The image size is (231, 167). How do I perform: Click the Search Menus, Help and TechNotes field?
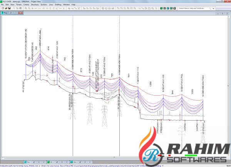[x=193, y=8]
